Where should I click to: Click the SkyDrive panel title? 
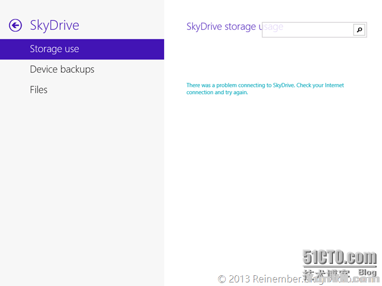pos(54,26)
